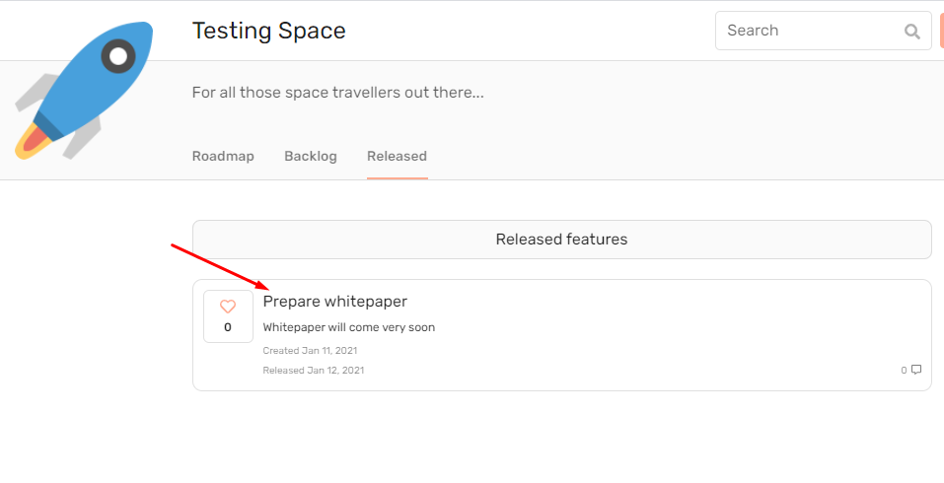This screenshot has width=944, height=483.
Task: Click the Released Jan 12, 2021 date
Action: 314,371
